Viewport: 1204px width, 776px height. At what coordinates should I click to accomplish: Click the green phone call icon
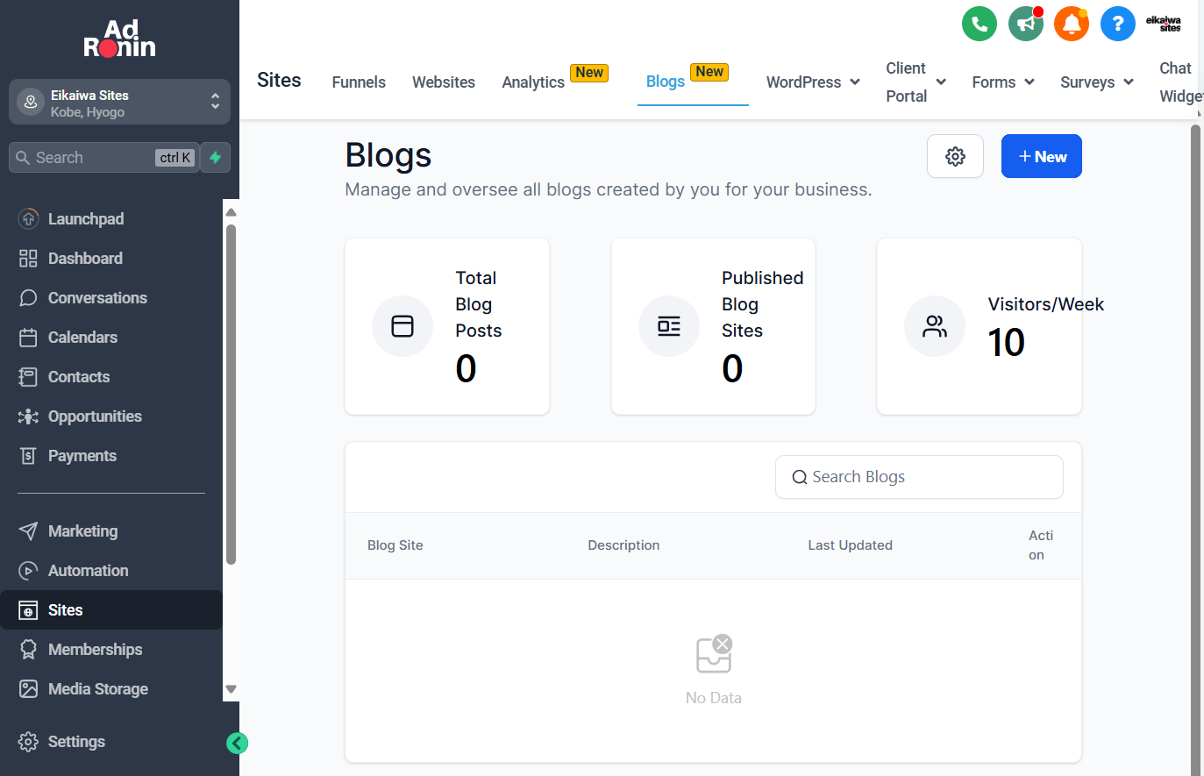point(980,24)
